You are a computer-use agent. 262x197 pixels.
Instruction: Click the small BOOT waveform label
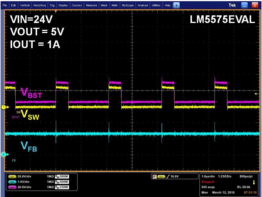point(16,117)
